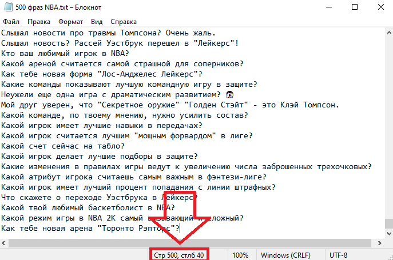Click the left arrow of the horizontal scrollbar

point(5,243)
